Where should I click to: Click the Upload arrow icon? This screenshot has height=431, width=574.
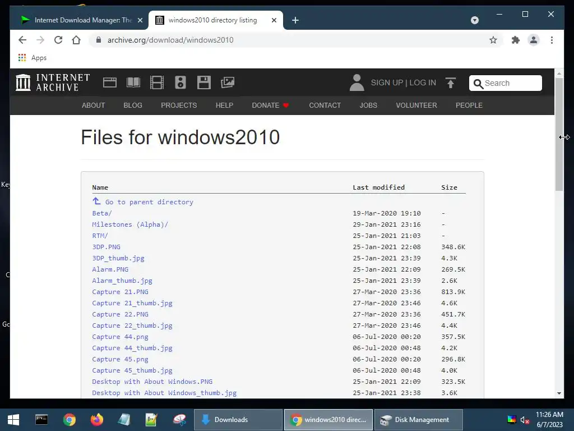click(451, 83)
